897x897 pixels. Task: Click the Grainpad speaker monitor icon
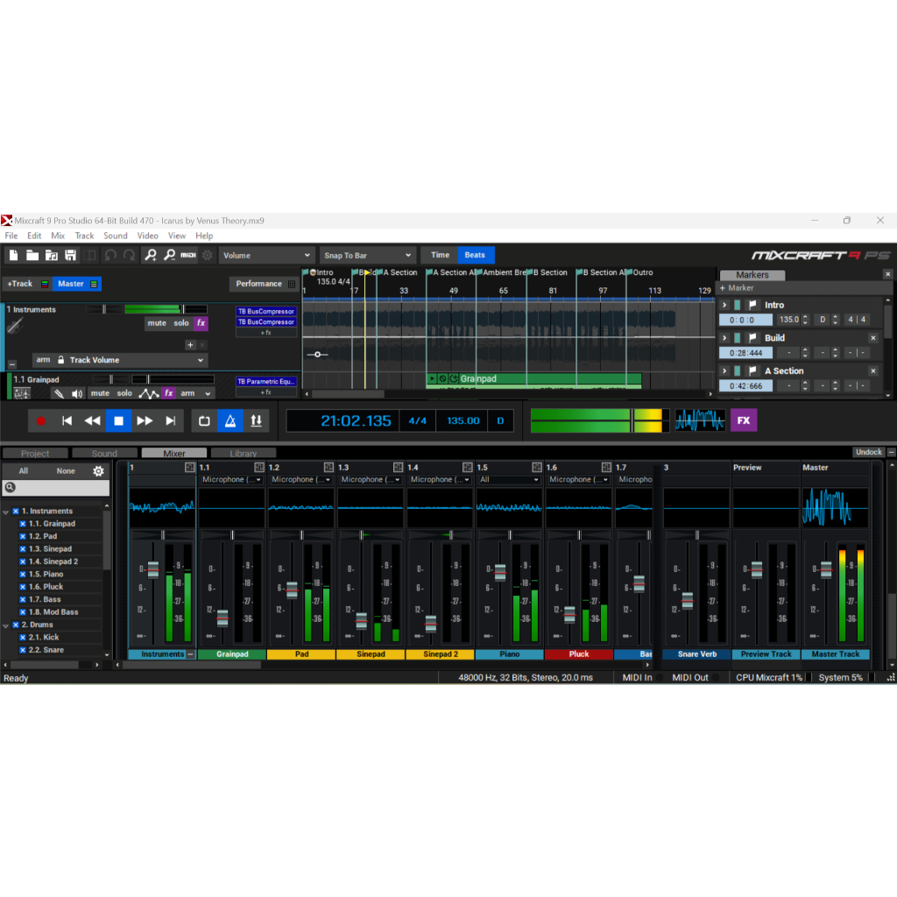point(77,393)
